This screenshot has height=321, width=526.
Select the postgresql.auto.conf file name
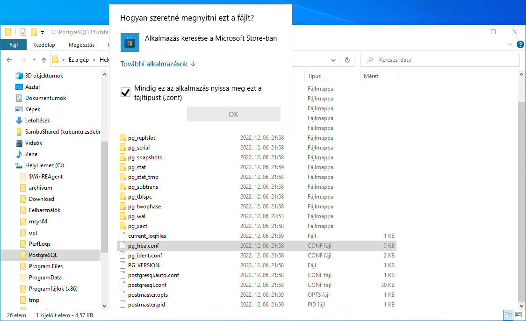point(153,275)
